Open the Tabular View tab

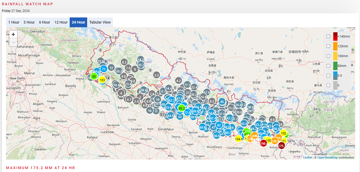(100, 22)
